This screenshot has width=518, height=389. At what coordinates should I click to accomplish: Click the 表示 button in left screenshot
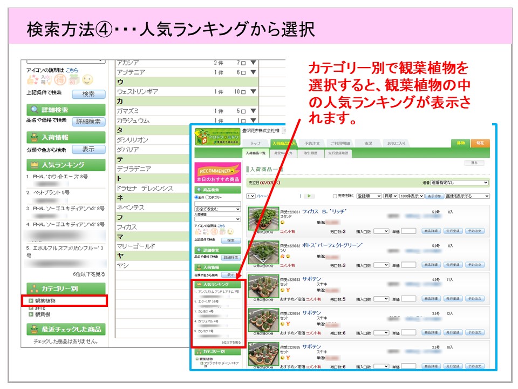tap(88, 150)
